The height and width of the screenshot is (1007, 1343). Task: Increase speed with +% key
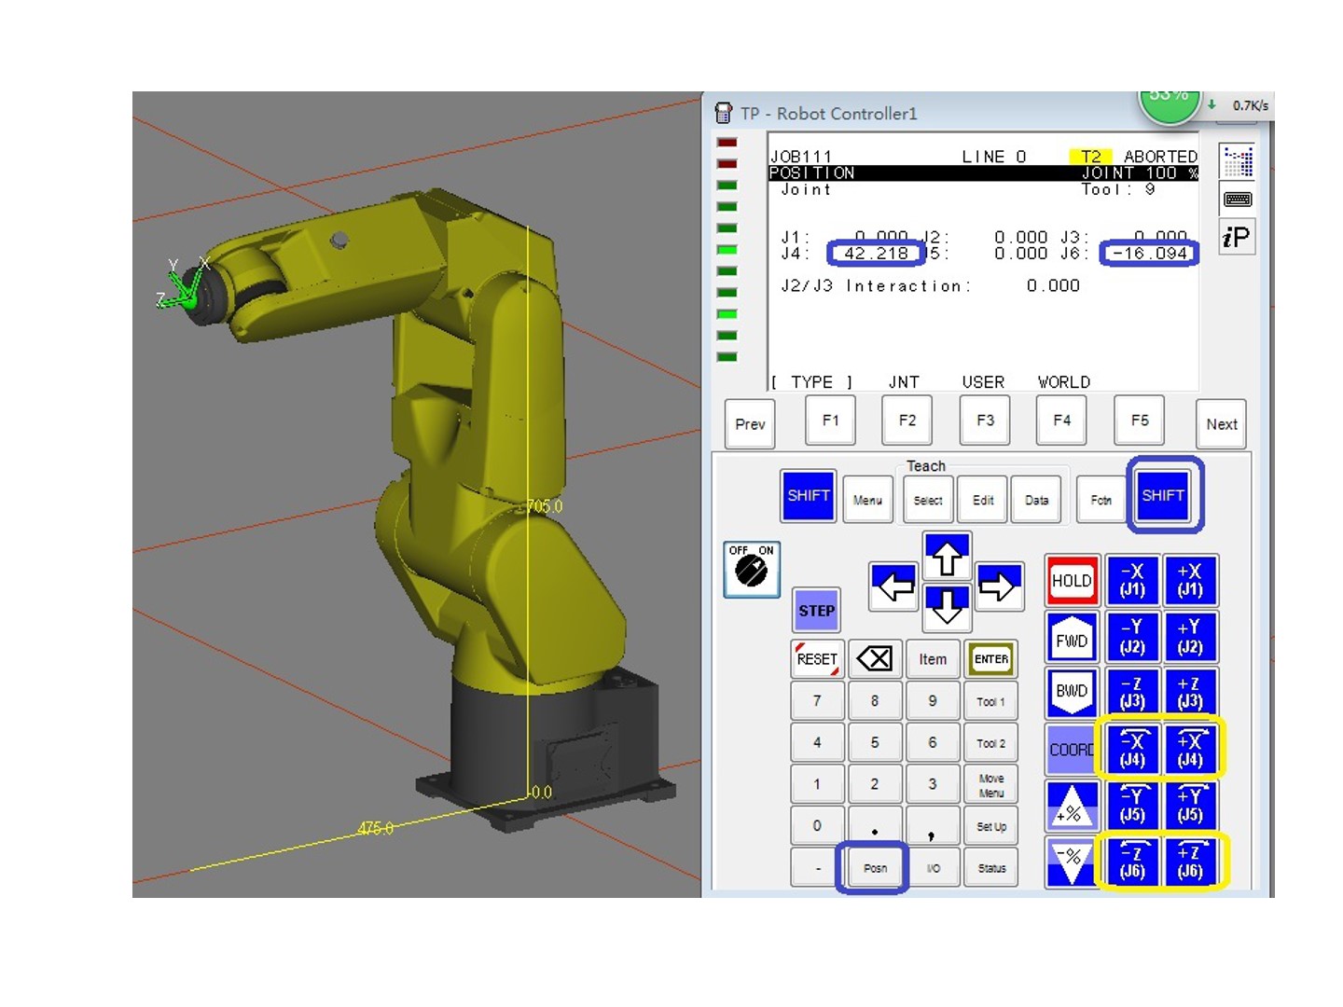1071,807
